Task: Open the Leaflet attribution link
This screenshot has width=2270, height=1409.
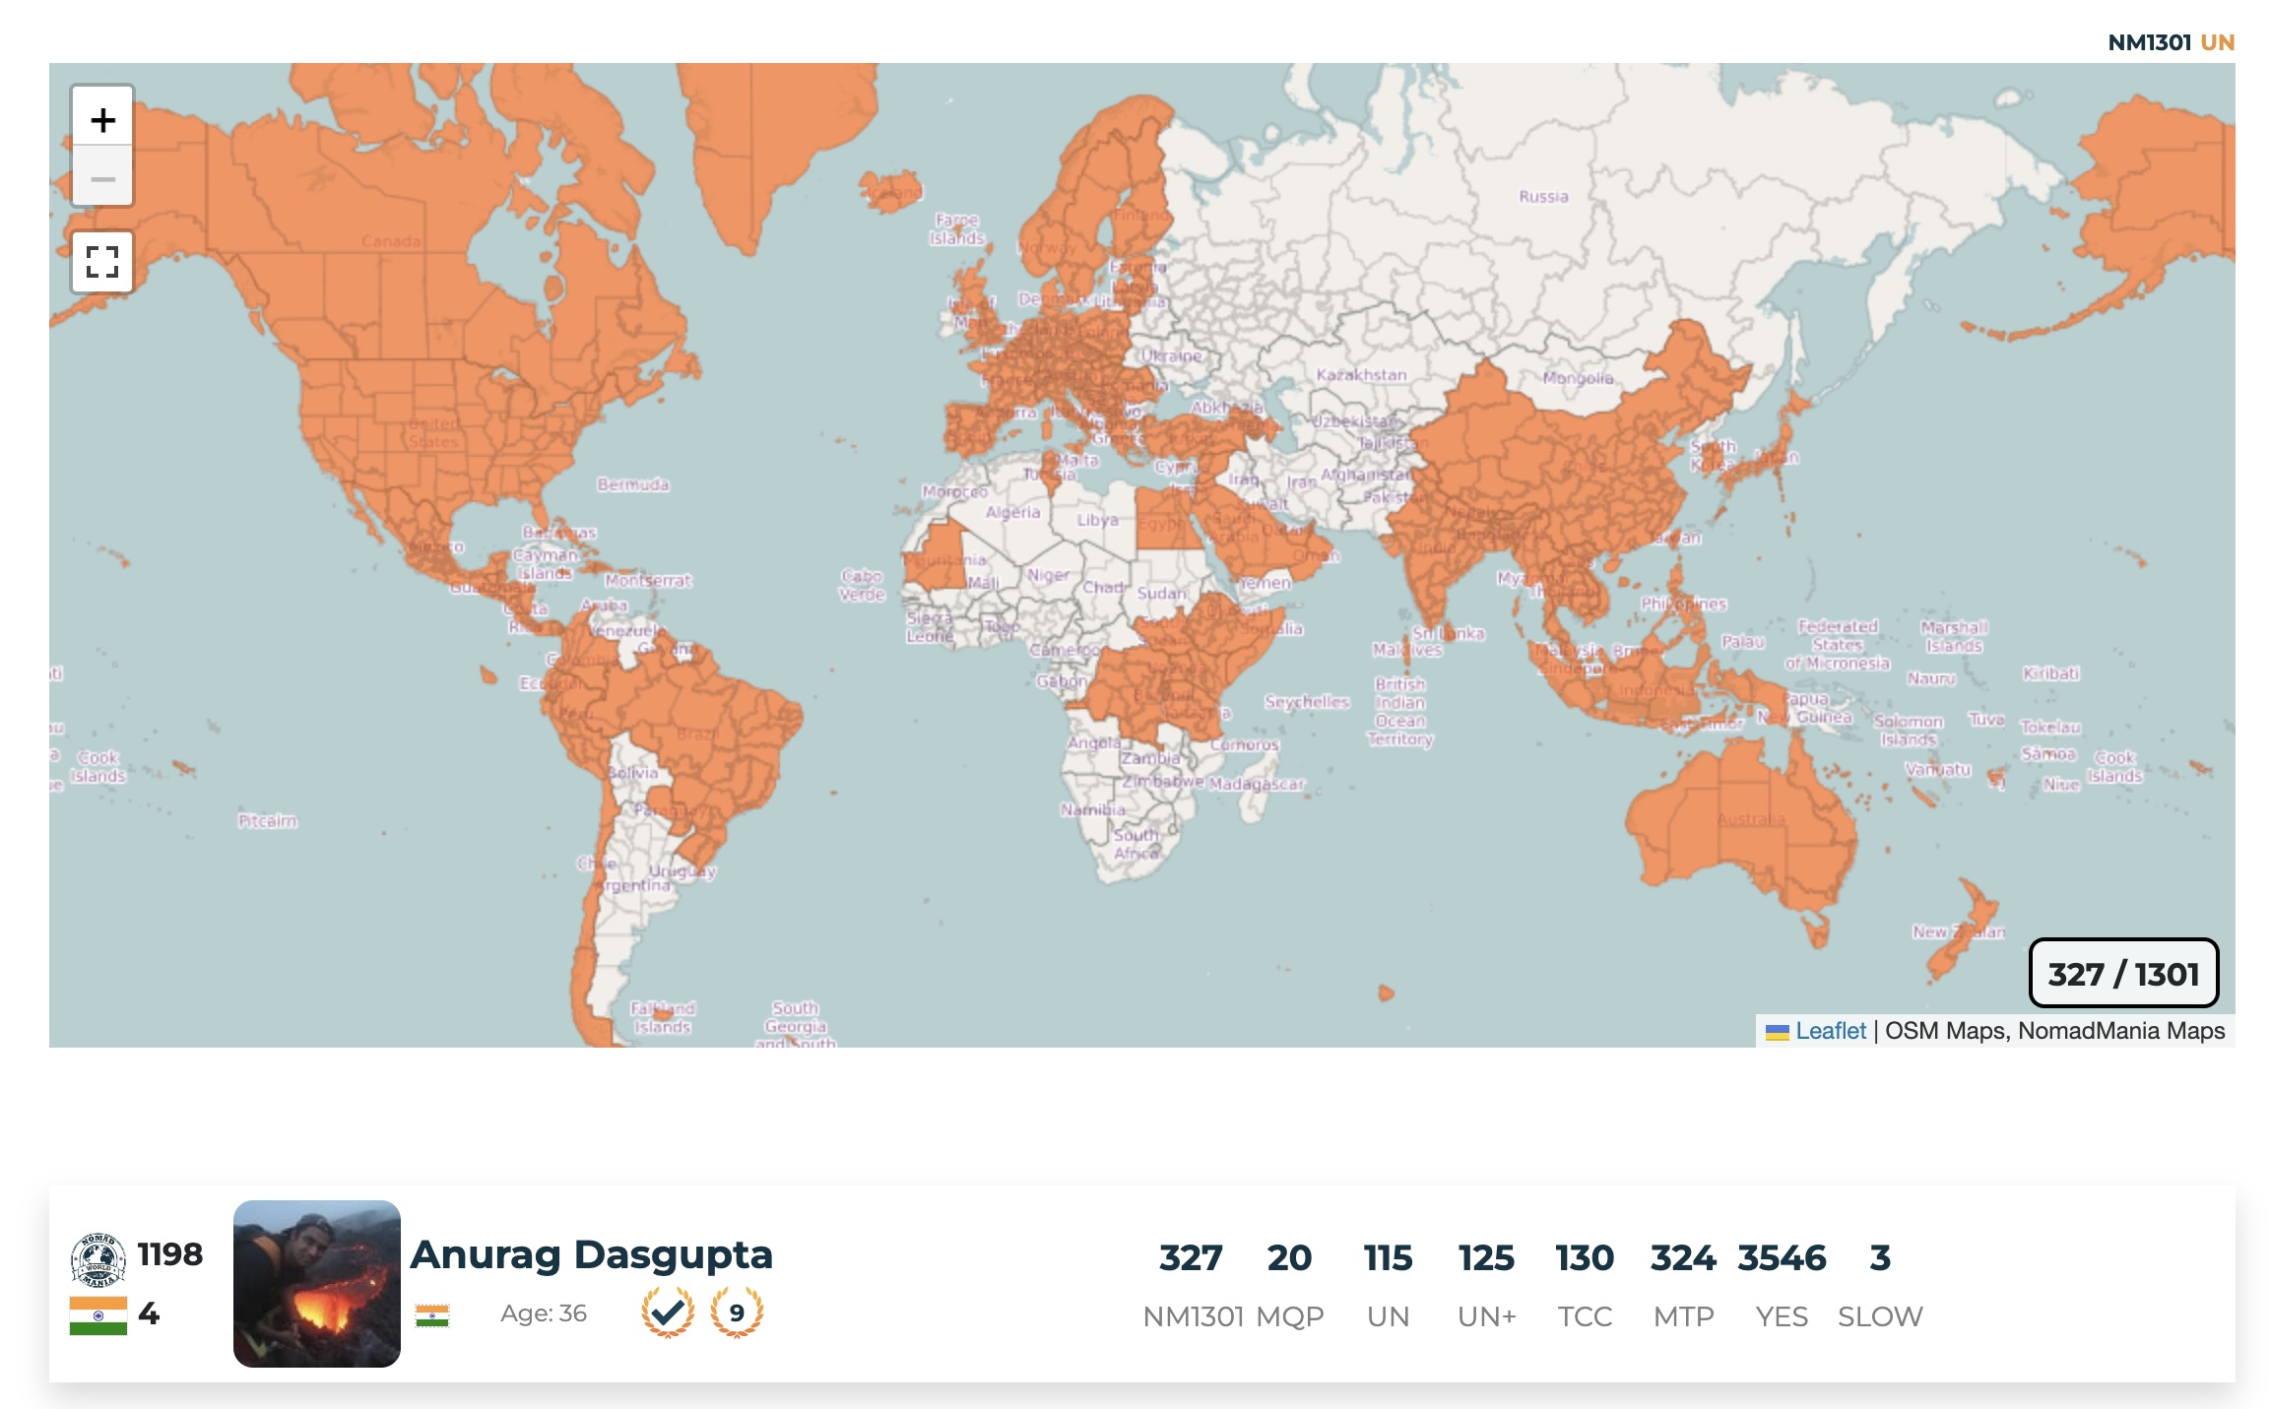Action: pyautogui.click(x=1830, y=1031)
